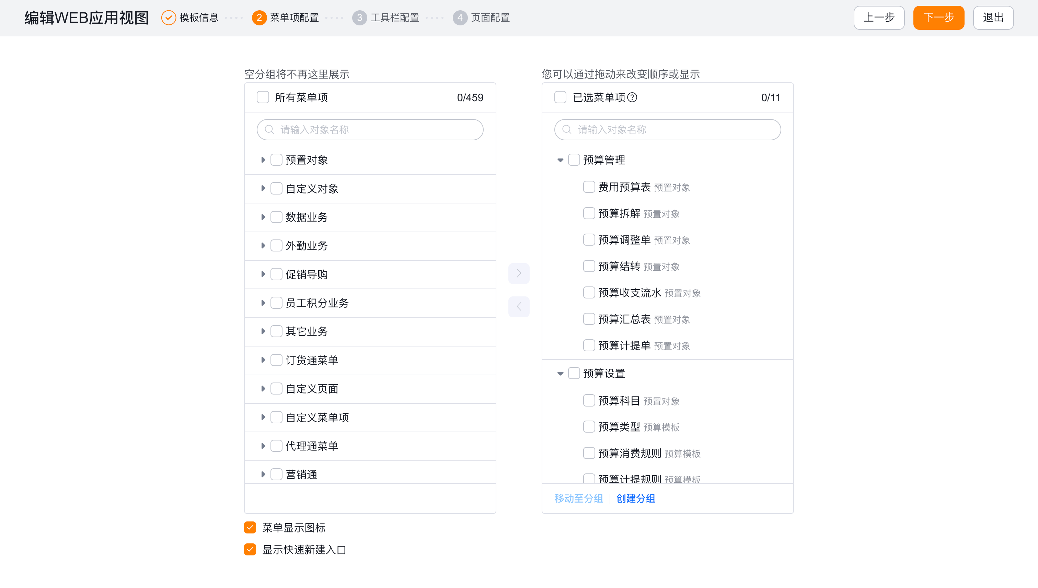Click search icon in right panel search box
Screen dimensions: 1038x588
point(566,130)
